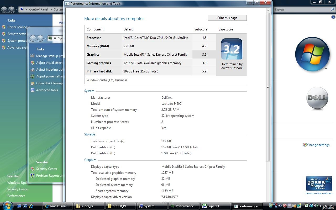Click back arrow in middle Performance window

pos(33,39)
